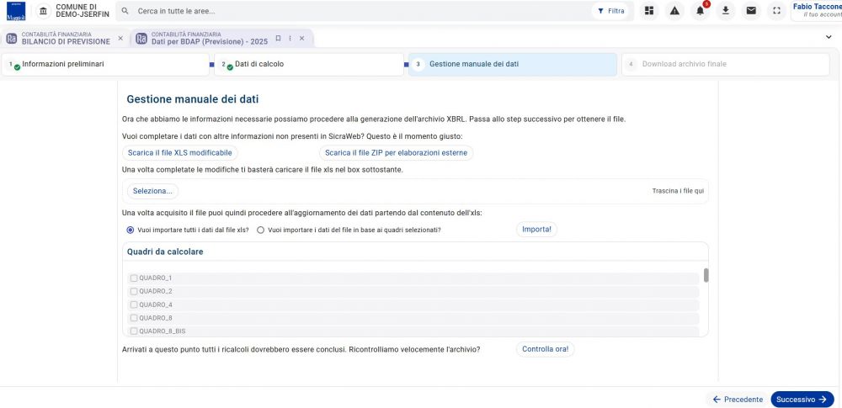
Task: Click the 'Controlla ora!' button
Action: (545, 349)
